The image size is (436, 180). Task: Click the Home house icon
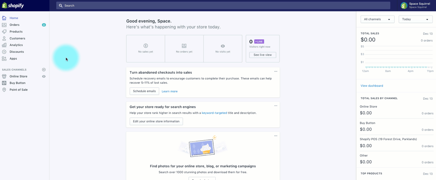click(4, 18)
